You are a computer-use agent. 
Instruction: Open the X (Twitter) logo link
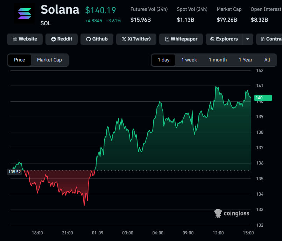click(x=124, y=39)
